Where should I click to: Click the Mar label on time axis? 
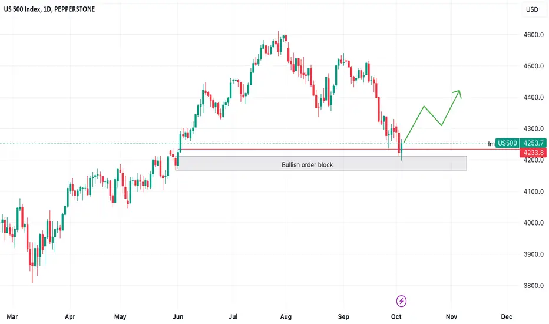click(x=12, y=316)
